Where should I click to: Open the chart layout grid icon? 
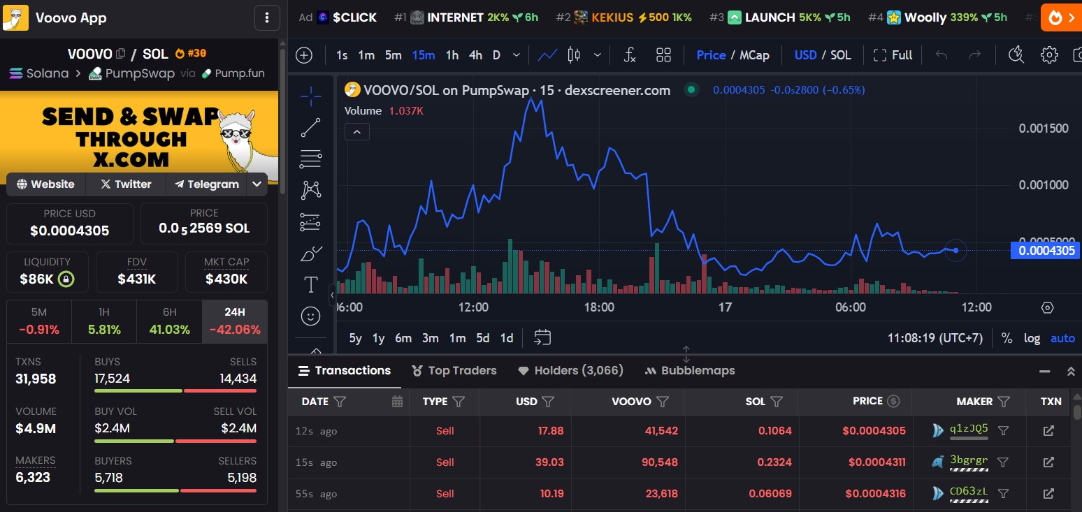coord(663,55)
